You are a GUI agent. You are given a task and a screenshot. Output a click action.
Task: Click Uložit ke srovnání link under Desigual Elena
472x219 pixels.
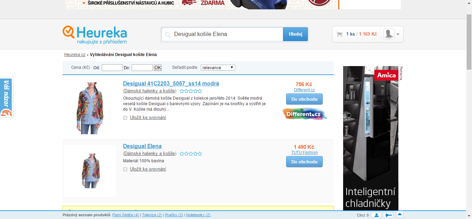click(x=148, y=169)
